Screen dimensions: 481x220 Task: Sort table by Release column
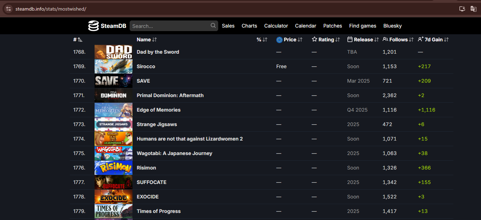click(x=363, y=40)
